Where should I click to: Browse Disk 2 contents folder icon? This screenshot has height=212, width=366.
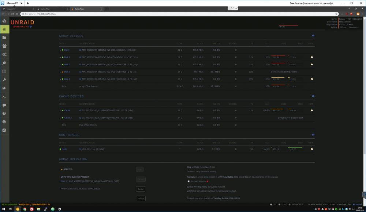point(312,65)
